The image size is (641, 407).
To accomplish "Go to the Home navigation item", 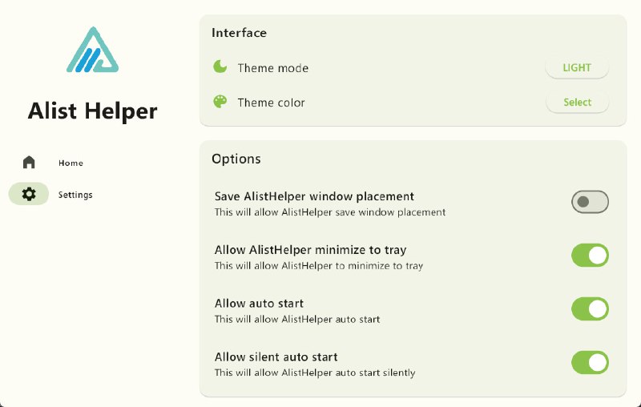I will pyautogui.click(x=71, y=163).
